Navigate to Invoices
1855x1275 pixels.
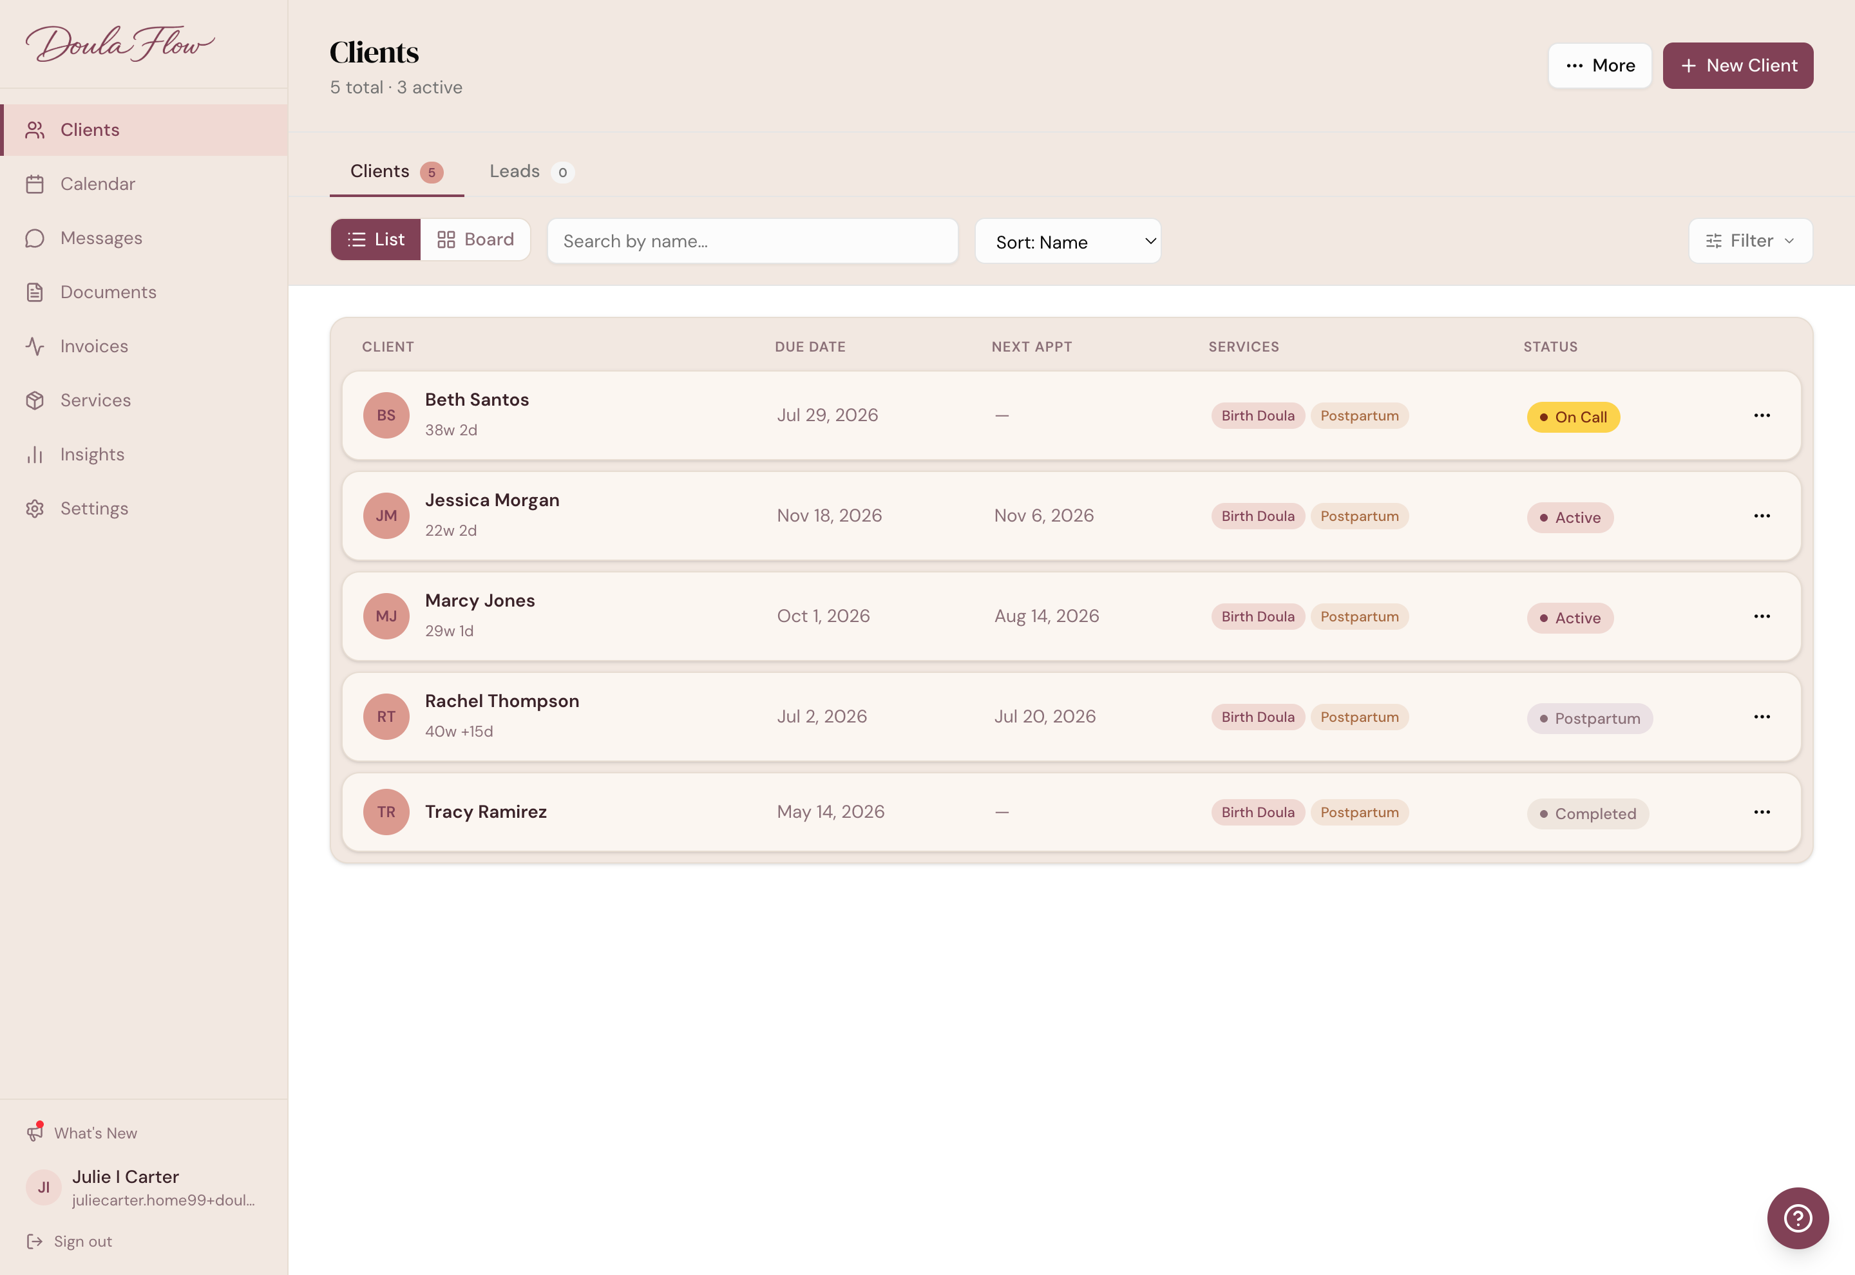144,346
